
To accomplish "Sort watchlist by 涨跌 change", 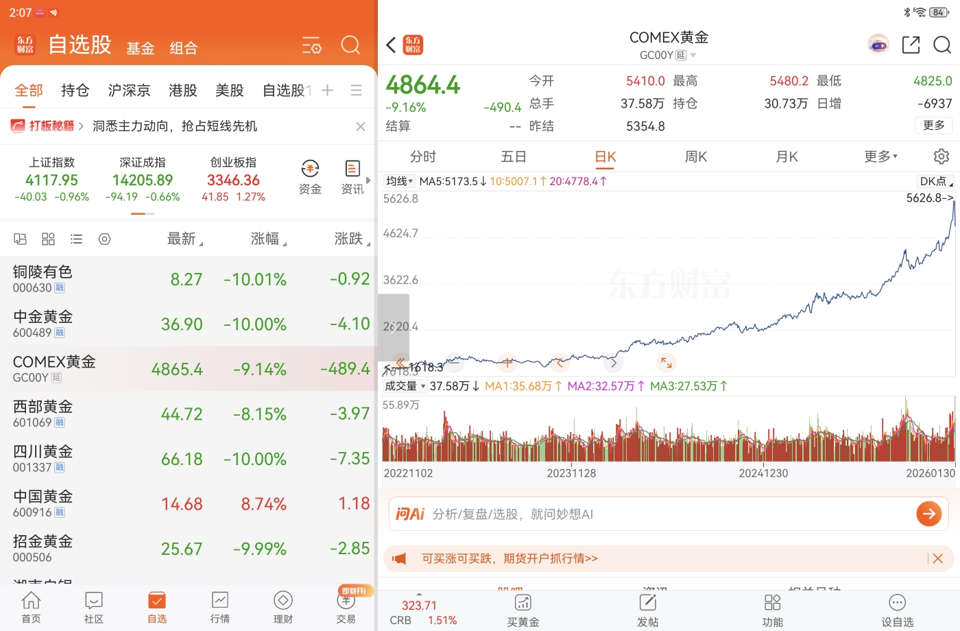I will click(352, 239).
